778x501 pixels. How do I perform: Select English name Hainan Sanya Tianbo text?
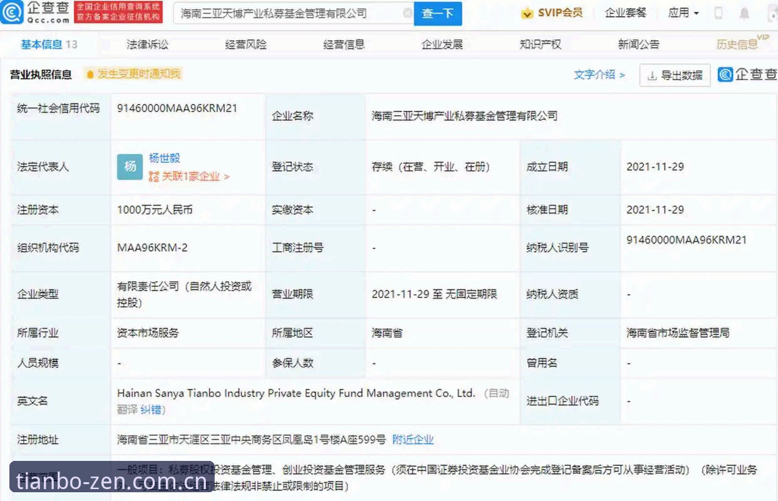pyautogui.click(x=296, y=393)
